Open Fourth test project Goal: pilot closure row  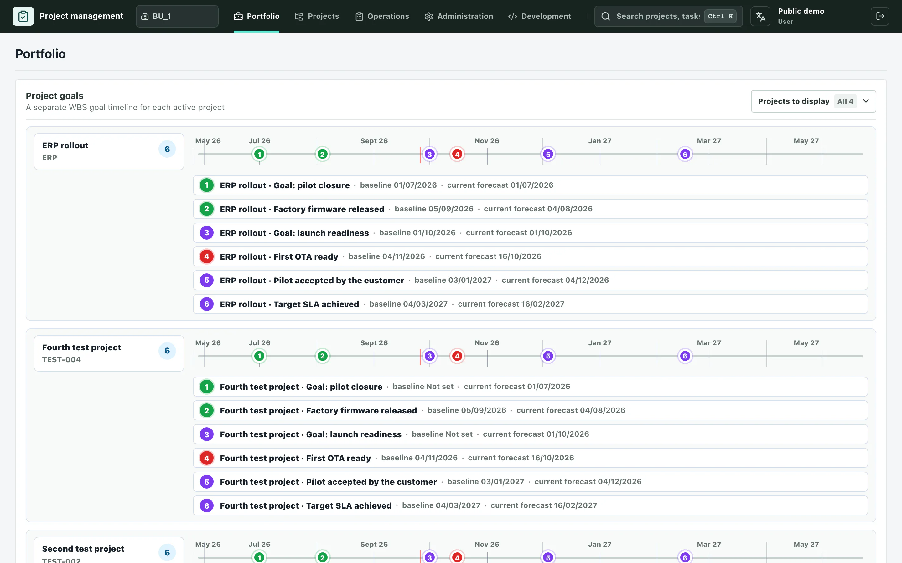pos(530,387)
